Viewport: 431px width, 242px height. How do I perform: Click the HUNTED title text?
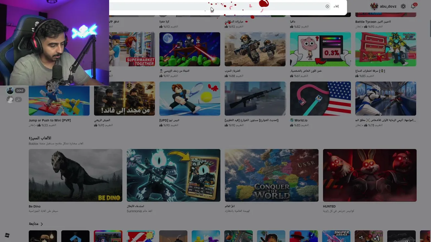point(329,206)
